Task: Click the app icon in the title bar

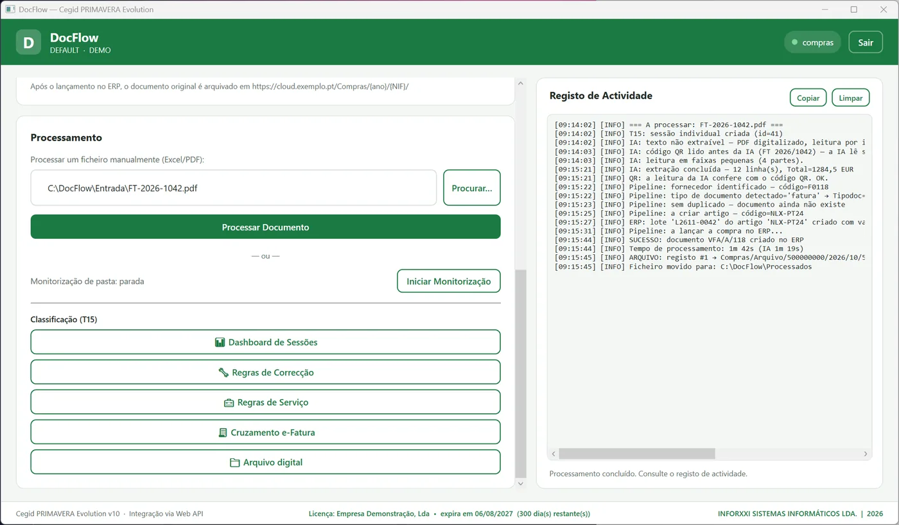Action: coord(10,10)
